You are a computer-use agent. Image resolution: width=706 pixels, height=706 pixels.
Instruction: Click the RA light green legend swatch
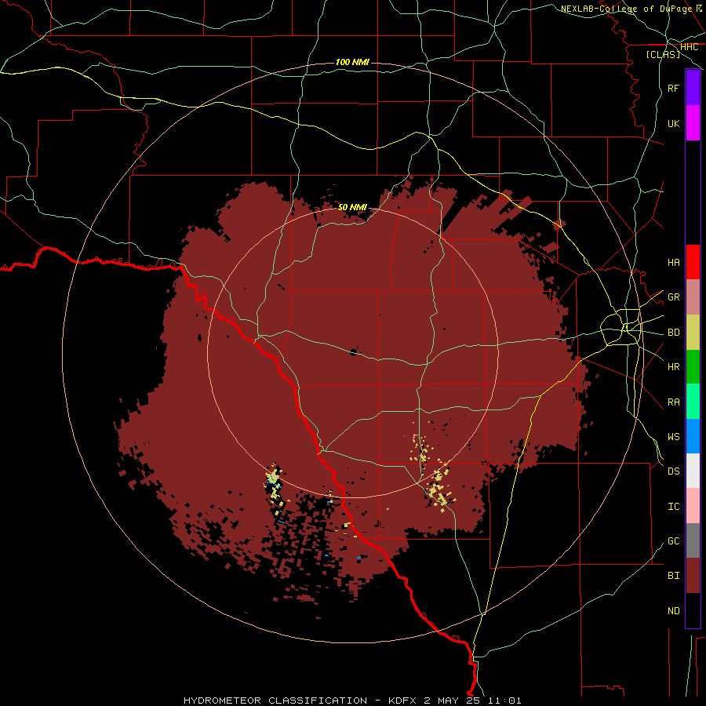pos(693,402)
